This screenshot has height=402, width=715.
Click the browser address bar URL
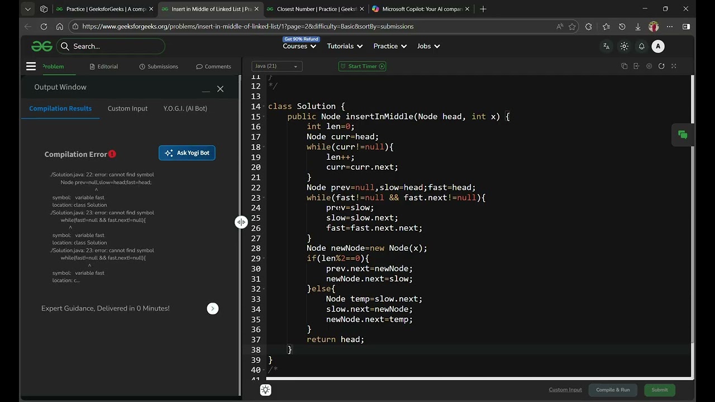pyautogui.click(x=247, y=26)
